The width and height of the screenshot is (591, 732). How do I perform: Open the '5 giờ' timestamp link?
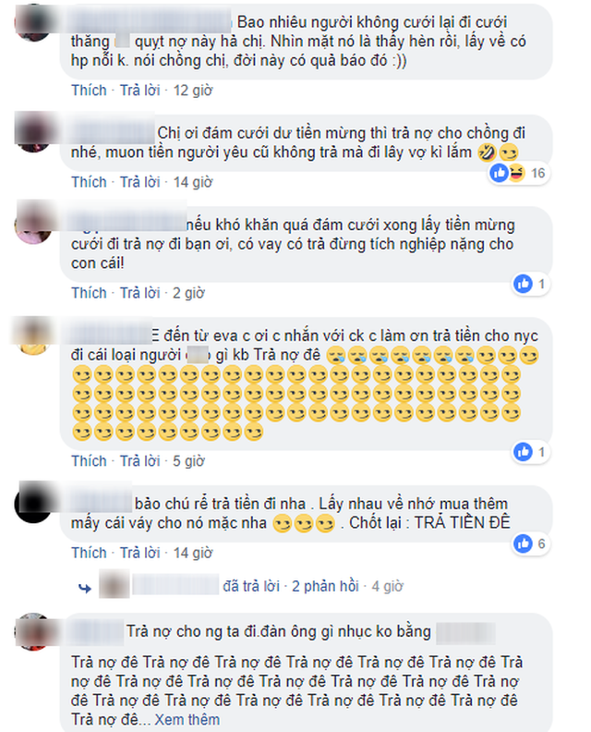coord(188,461)
